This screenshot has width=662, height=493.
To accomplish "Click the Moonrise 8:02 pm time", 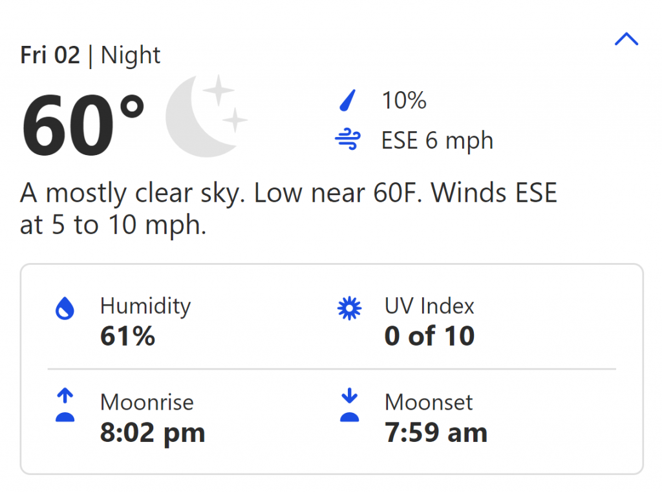I will click(x=153, y=433).
